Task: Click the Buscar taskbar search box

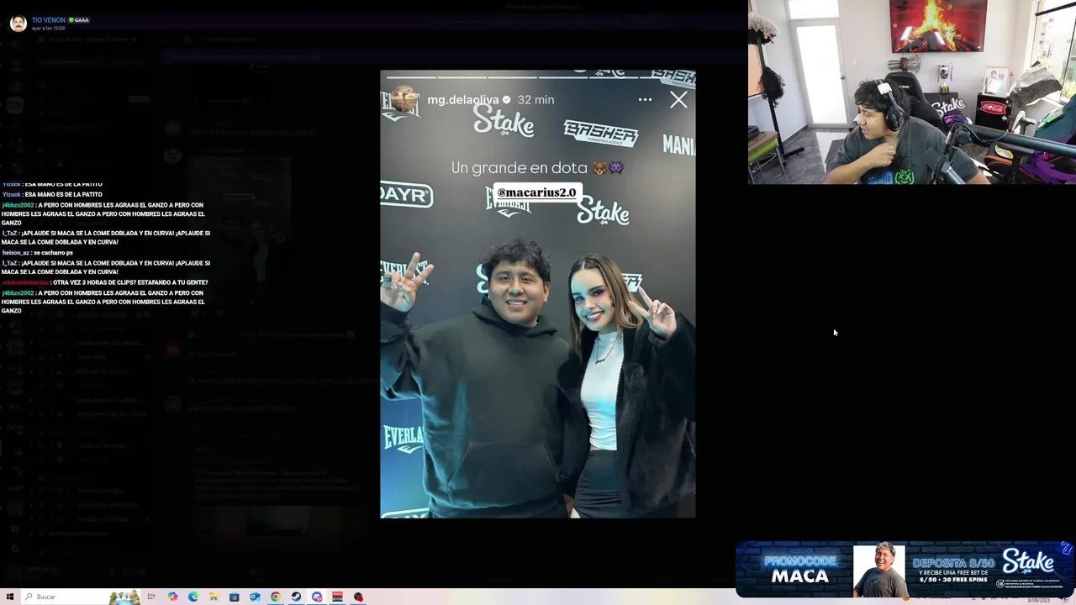Action: pos(80,597)
